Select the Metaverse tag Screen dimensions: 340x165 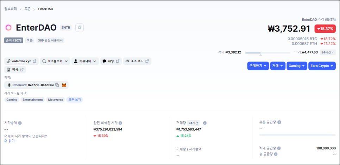tap(56, 100)
